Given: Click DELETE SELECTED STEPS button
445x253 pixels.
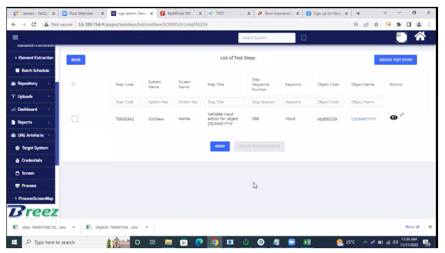Looking at the screenshot, I should (259, 146).
